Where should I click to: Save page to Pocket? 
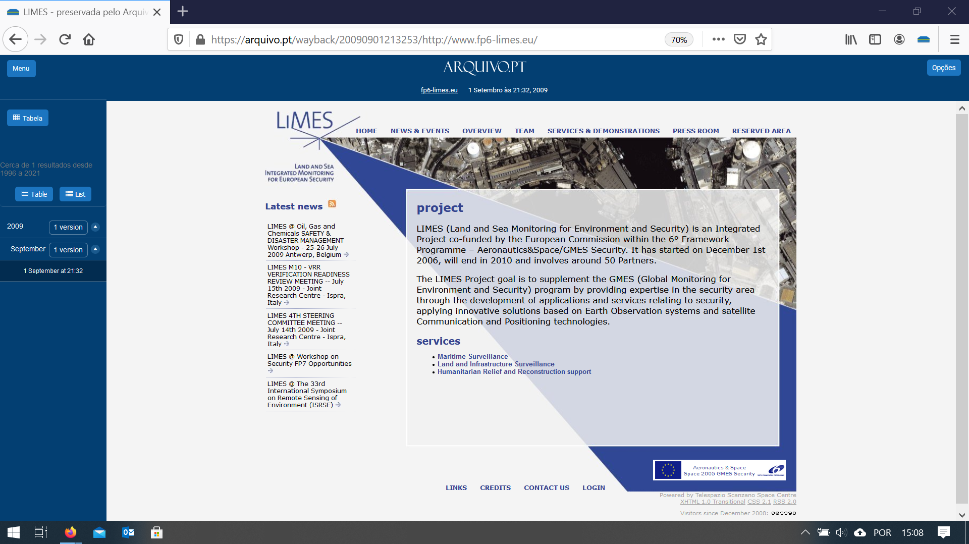coord(740,39)
